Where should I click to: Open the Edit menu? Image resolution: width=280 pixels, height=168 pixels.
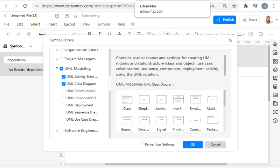20,24
